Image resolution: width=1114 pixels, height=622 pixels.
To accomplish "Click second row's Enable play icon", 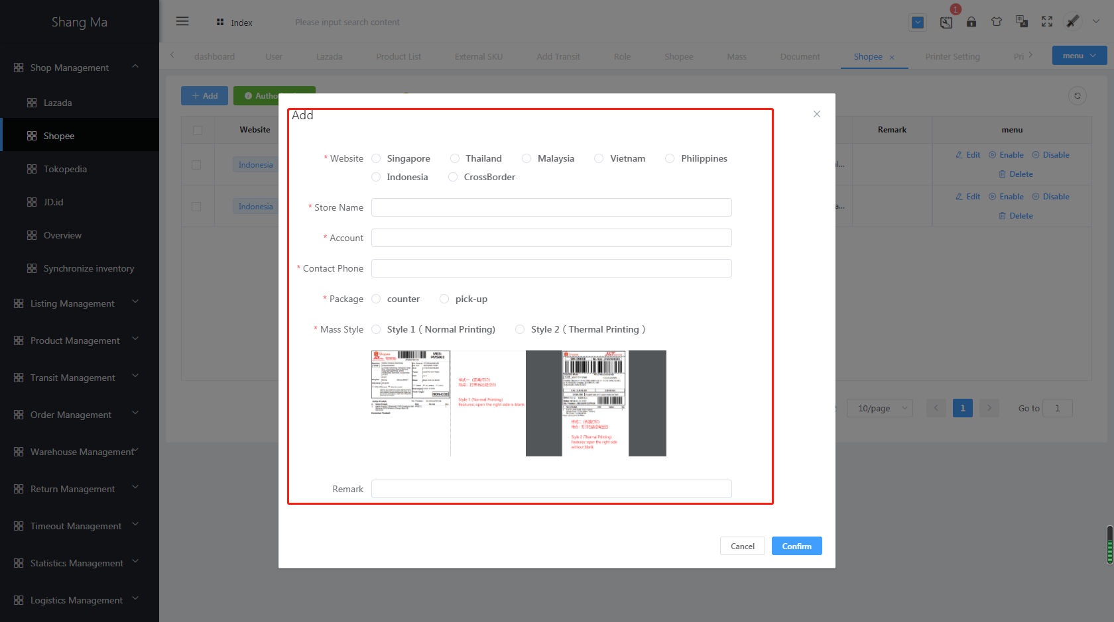I will pyautogui.click(x=993, y=197).
